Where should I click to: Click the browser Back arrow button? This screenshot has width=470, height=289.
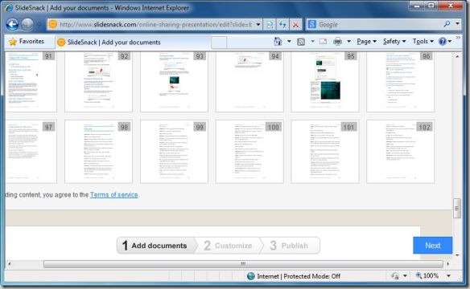(x=12, y=25)
